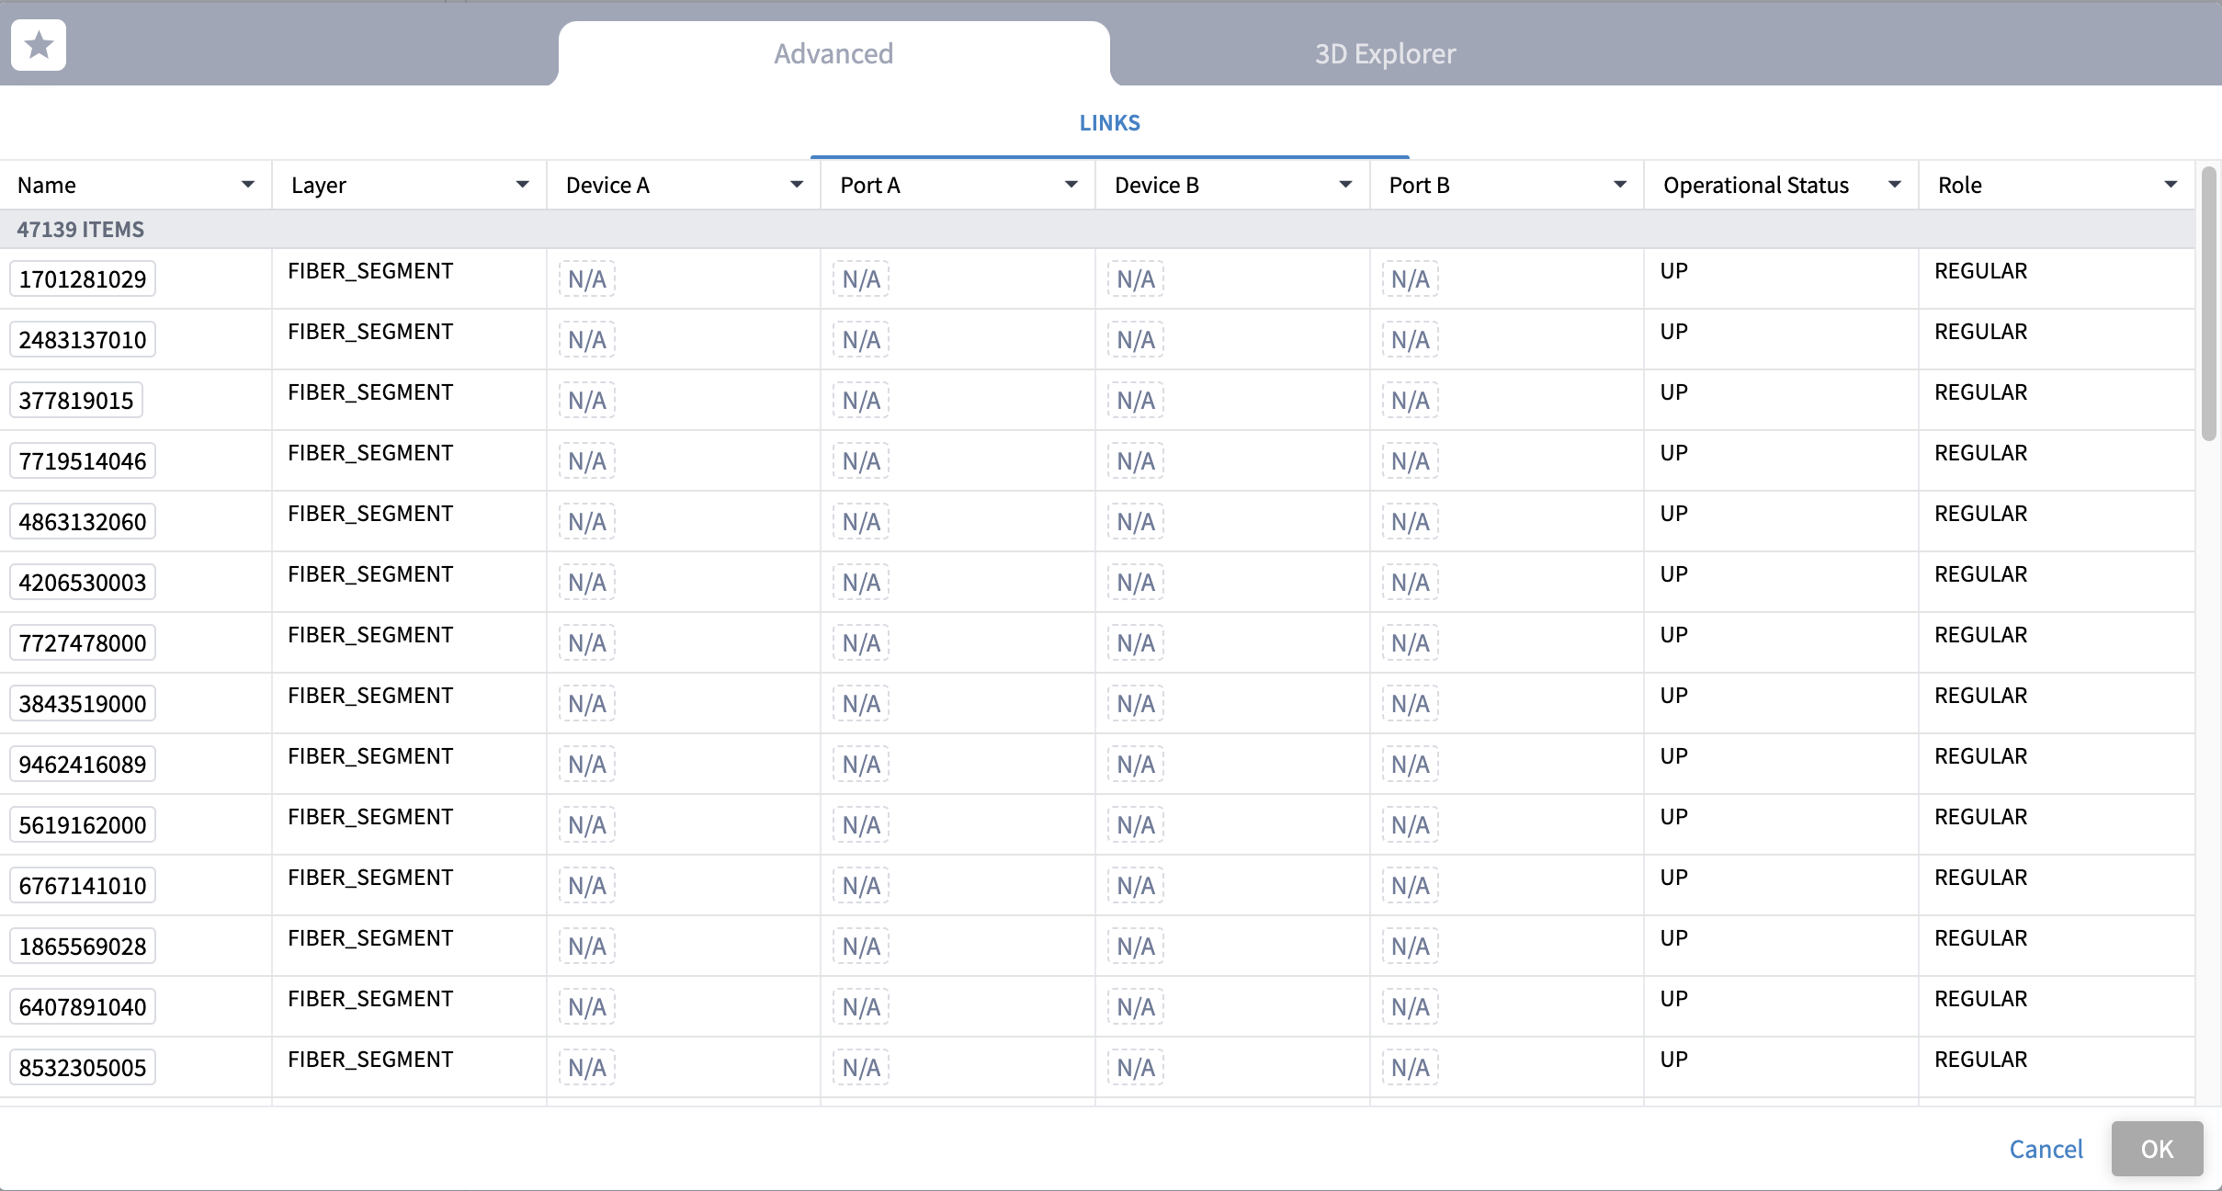2222x1191 pixels.
Task: Expand the Device B column dropdown arrow
Action: 1345,185
